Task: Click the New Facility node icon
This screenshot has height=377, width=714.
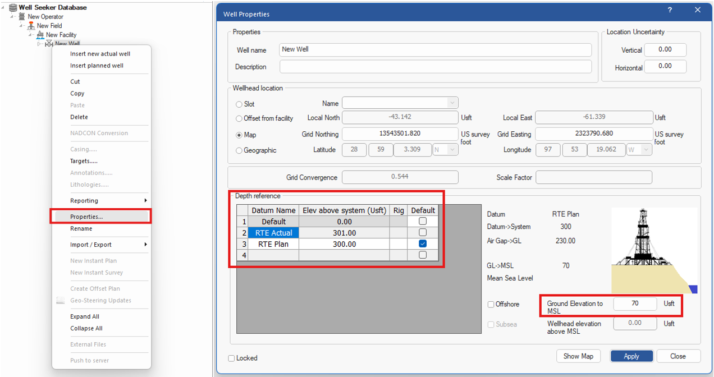Action: (x=40, y=35)
